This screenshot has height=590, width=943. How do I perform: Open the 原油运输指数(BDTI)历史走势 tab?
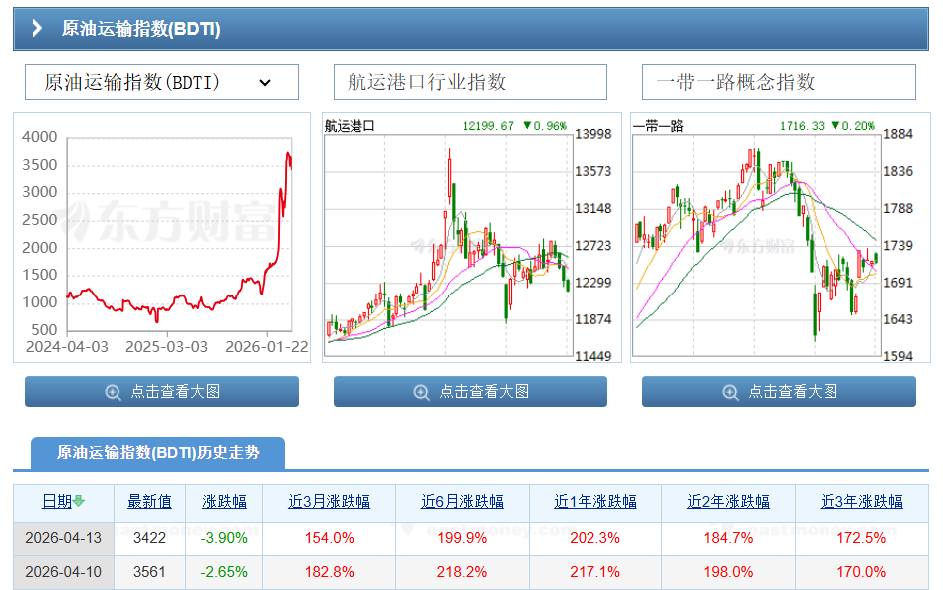[157, 453]
